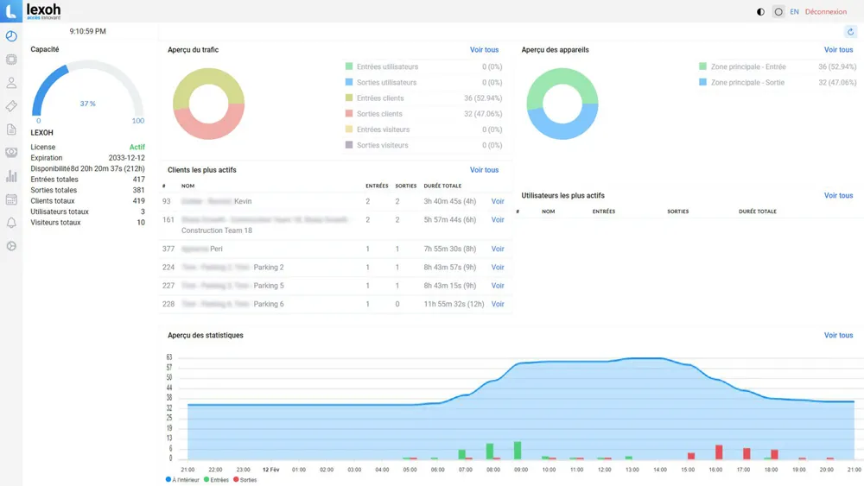The image size is (864, 486).
Task: Toggle 'Entrées clients' legend series
Action: (x=379, y=98)
